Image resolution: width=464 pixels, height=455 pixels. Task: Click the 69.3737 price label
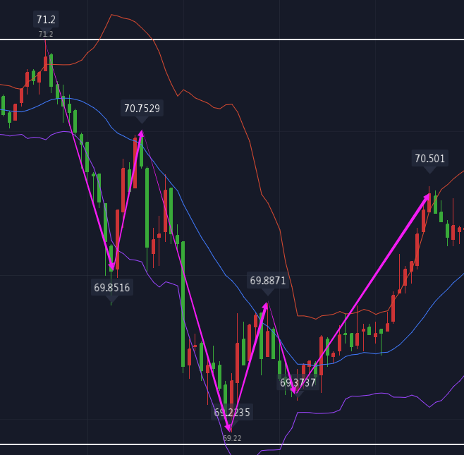(298, 383)
